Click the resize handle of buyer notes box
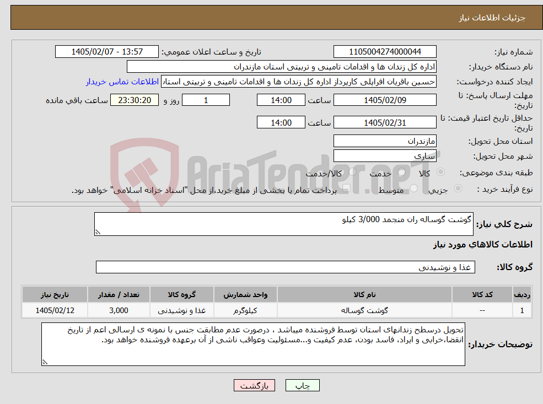 (45, 362)
